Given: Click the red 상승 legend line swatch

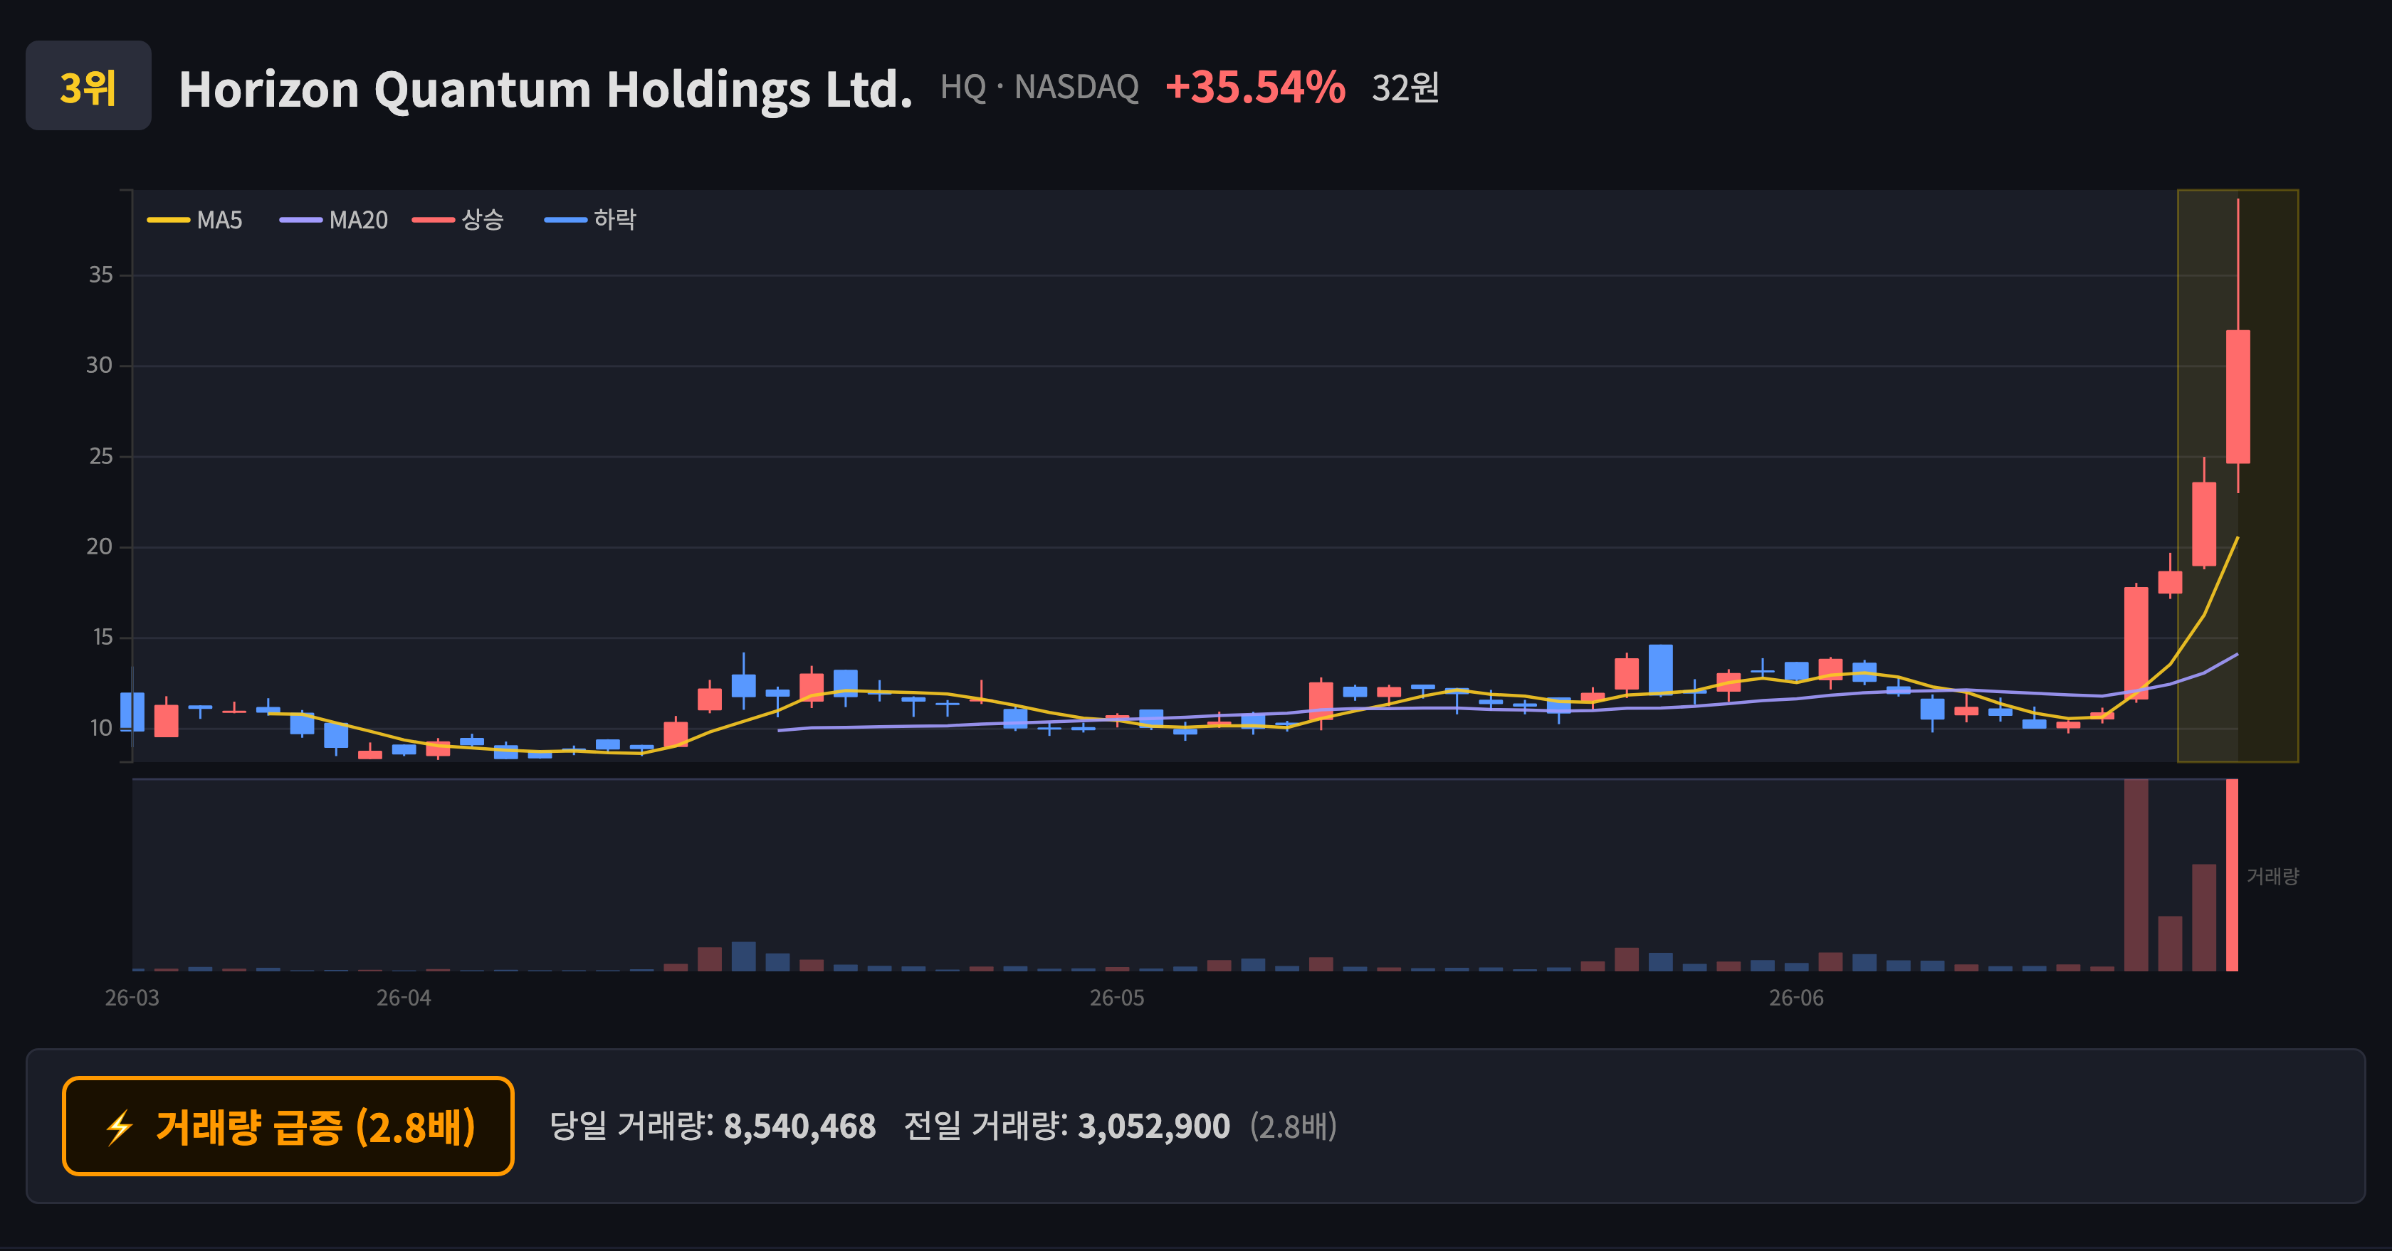Looking at the screenshot, I should click(x=433, y=220).
